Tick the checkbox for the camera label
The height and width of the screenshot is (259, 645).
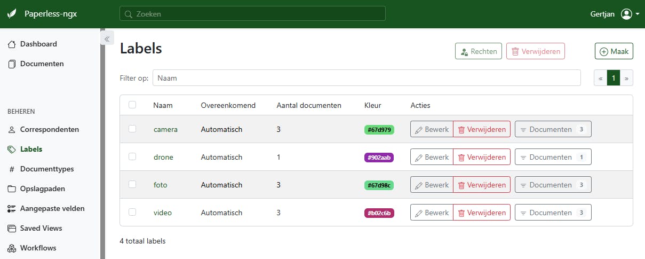[132, 129]
